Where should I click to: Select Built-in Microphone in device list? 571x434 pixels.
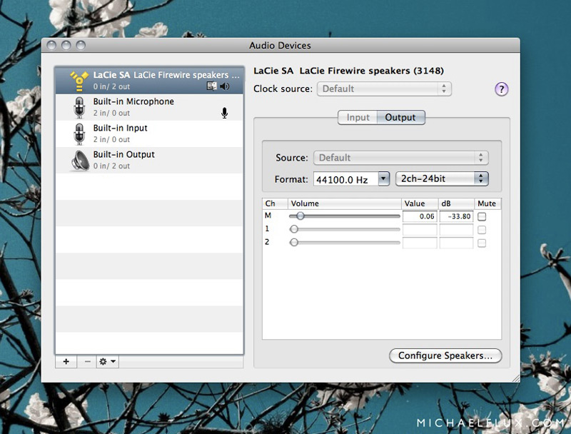(149, 107)
